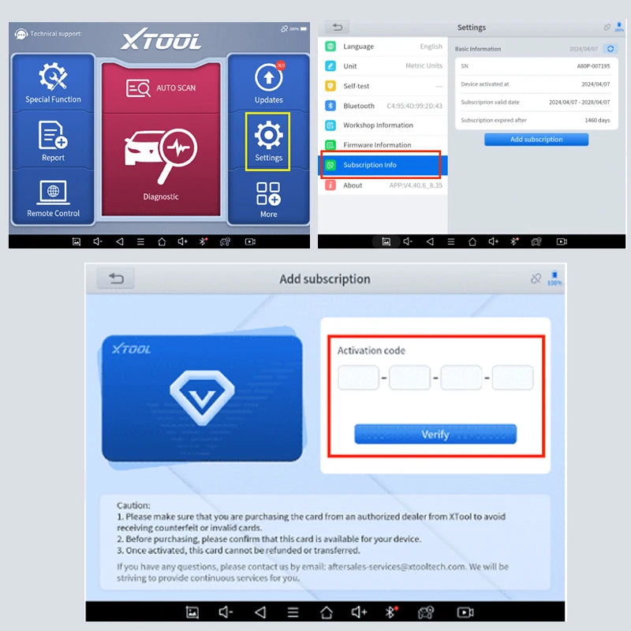Click aftersales-services email address
Screen dimensions: 631x631
tap(397, 566)
